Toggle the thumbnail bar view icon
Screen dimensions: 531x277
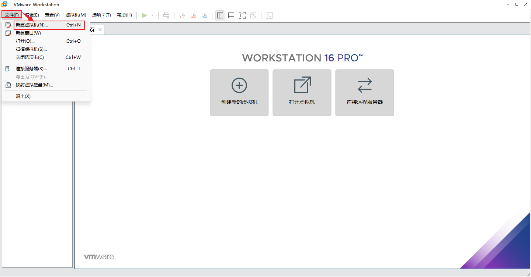tap(231, 15)
